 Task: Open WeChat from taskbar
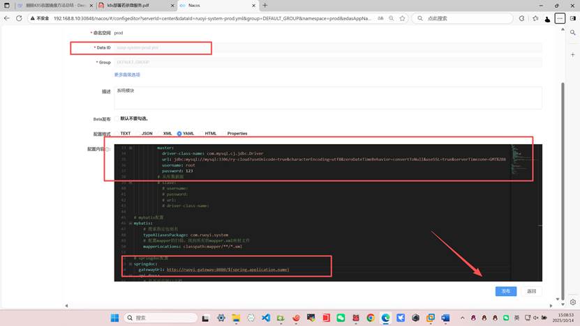pos(341,318)
